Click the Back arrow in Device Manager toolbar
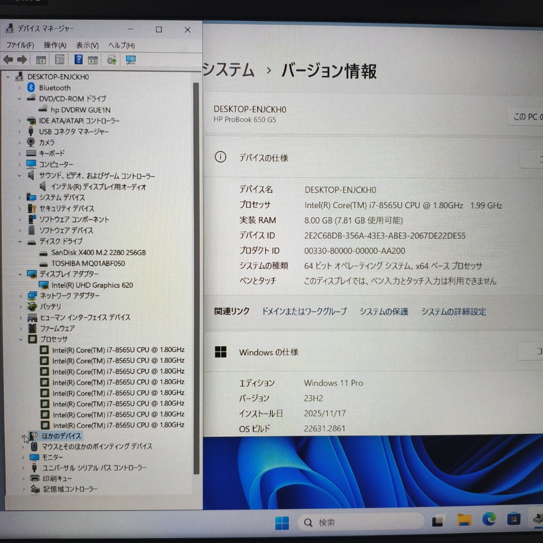 point(8,60)
